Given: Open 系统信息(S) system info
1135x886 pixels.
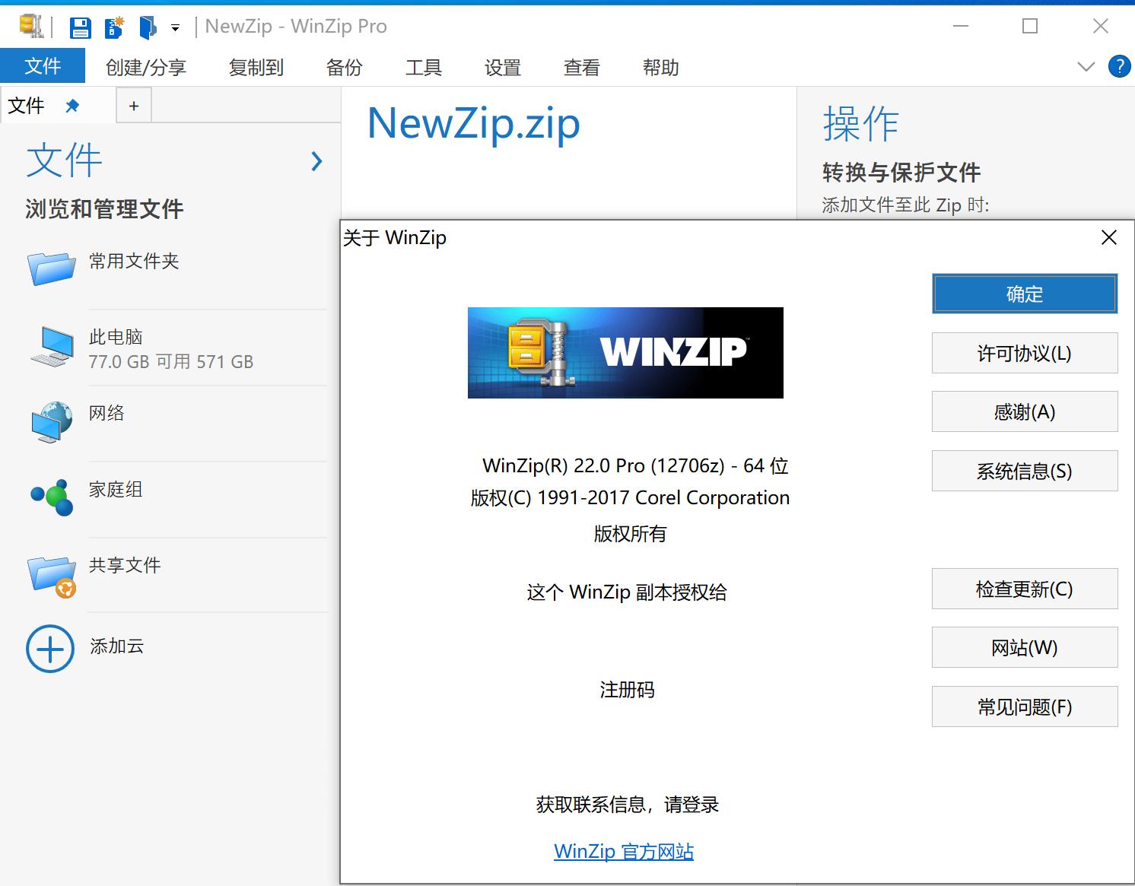Looking at the screenshot, I should click(1025, 471).
